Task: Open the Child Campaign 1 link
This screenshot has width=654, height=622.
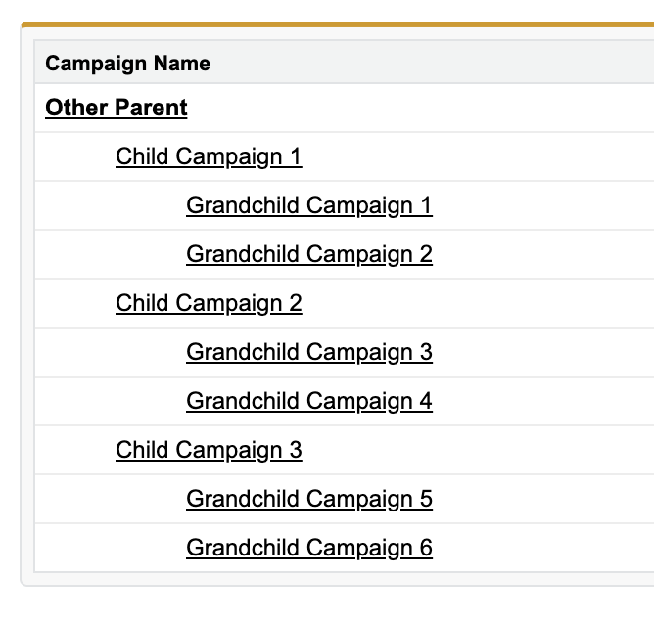Action: pyautogui.click(x=209, y=157)
